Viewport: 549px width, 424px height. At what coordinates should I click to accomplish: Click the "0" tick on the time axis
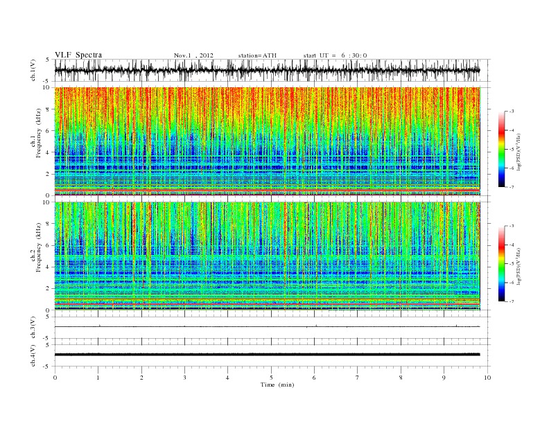pos(55,378)
